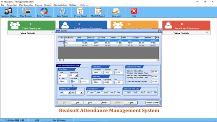Expand the Night Shift dropdown
Viewport: 217px width, 122px height.
(76, 75)
